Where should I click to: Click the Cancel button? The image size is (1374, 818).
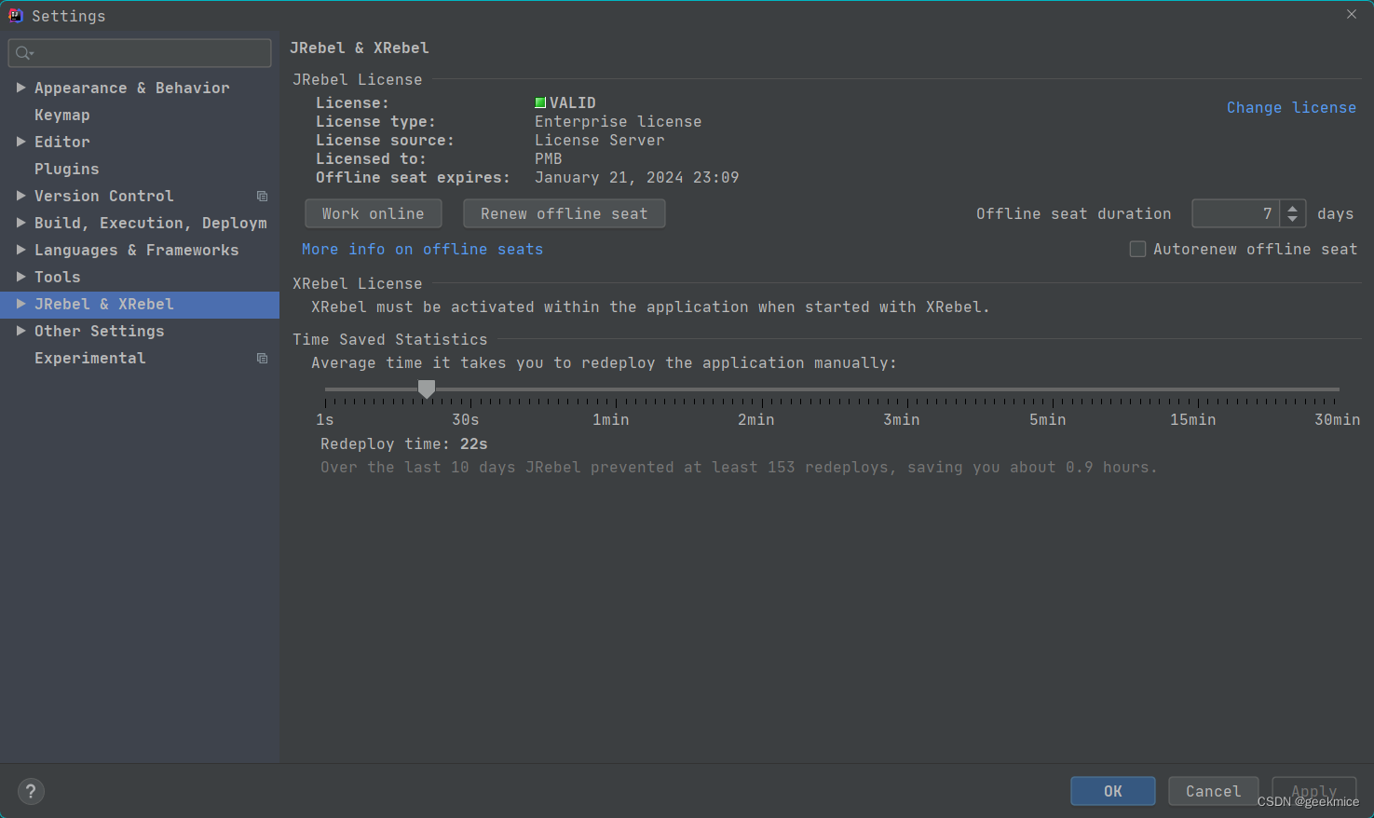pos(1214,791)
